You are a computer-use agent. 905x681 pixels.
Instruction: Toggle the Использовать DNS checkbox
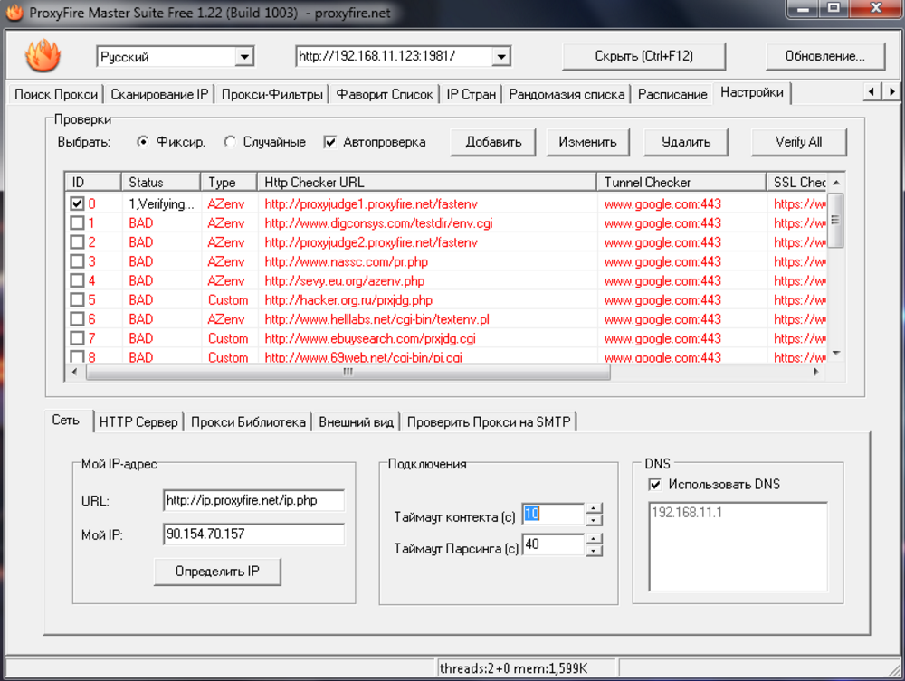[654, 485]
